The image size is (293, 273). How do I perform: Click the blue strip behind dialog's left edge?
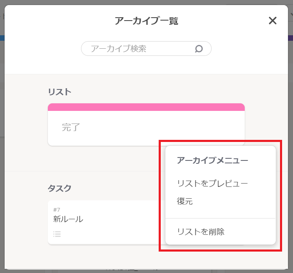2,38
